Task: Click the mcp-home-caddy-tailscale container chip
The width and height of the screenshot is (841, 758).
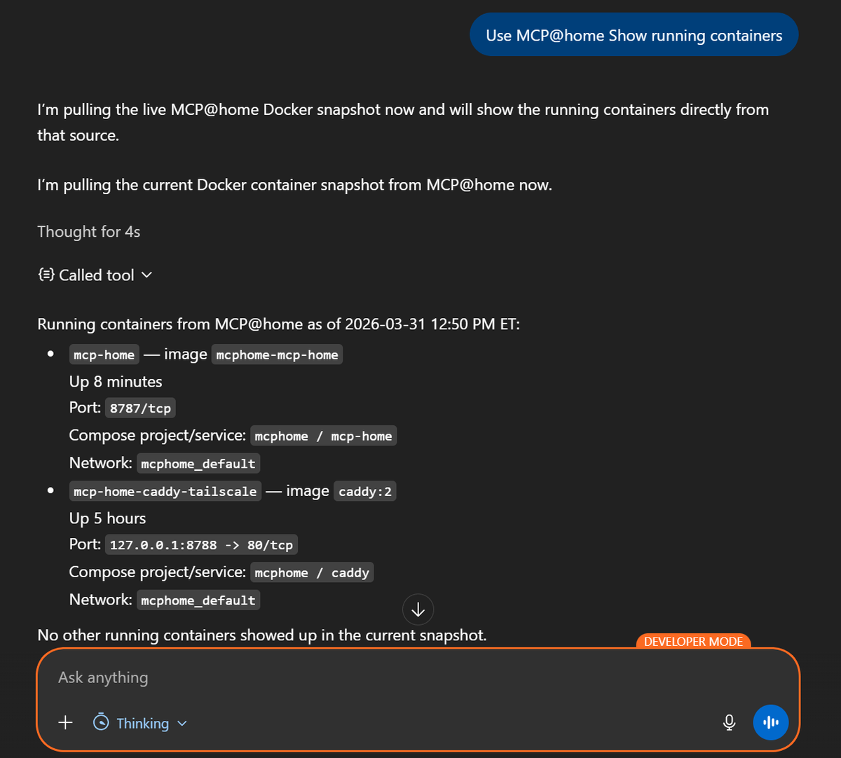Action: click(x=165, y=490)
